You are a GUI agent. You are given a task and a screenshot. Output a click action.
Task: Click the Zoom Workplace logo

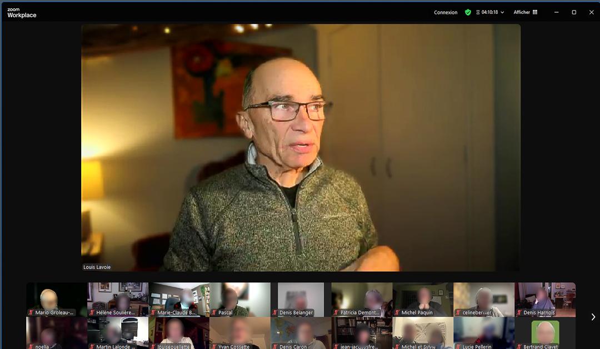pos(22,13)
